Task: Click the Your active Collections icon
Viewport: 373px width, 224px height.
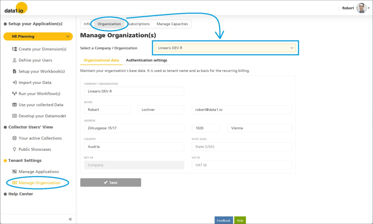Action: point(14,138)
